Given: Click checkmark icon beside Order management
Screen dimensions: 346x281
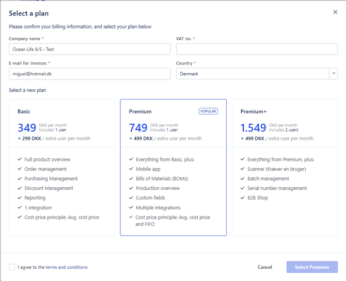Looking at the screenshot, I should click(20, 169).
